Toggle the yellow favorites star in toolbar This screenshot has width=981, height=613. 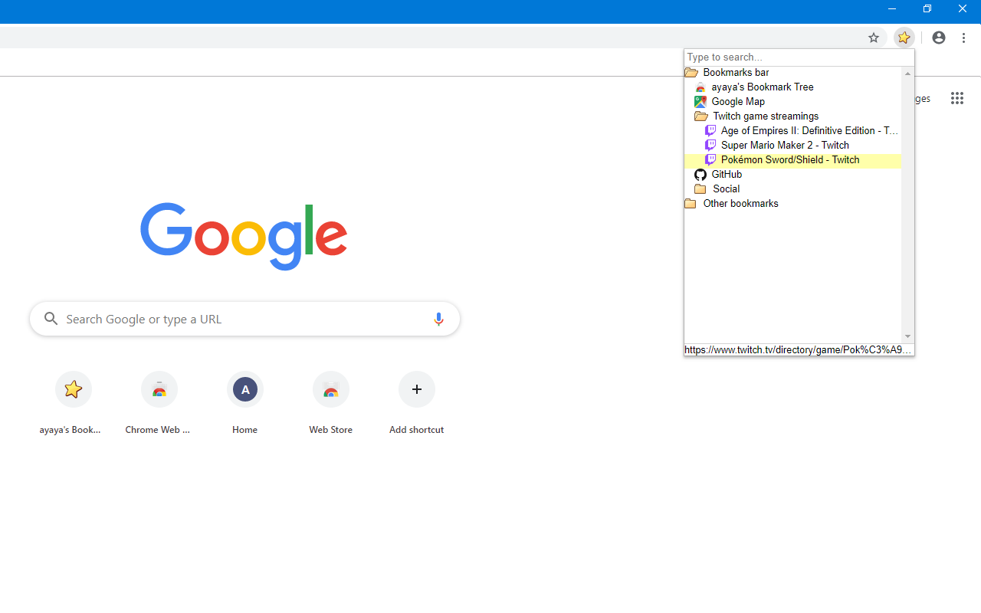coord(904,37)
